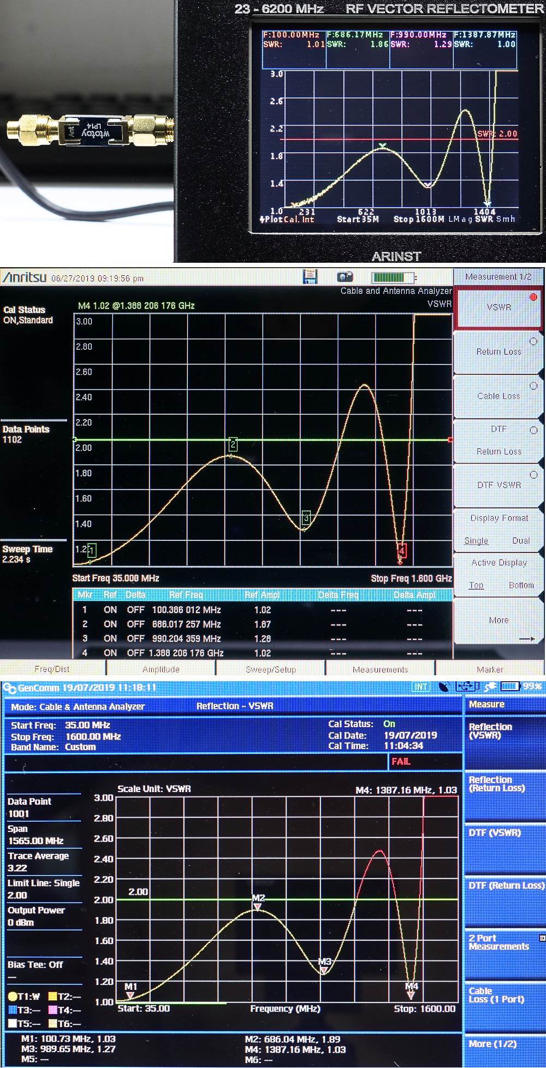Viewport: 546px width, 1068px height.
Task: Tap the blue T3 trace swatch
Action: pos(12,1010)
